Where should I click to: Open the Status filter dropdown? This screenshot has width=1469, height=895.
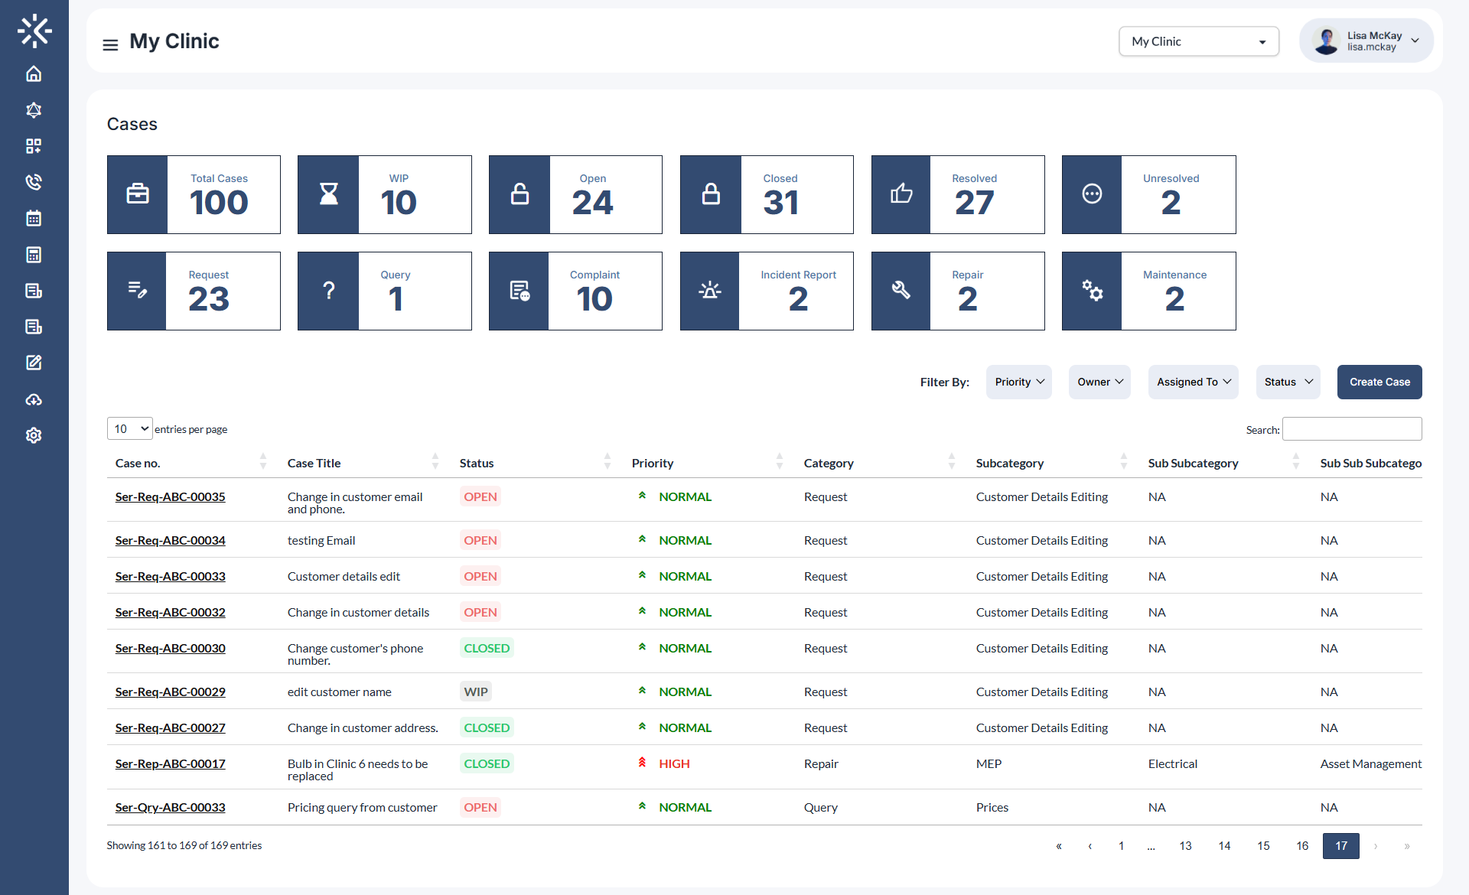click(x=1287, y=382)
